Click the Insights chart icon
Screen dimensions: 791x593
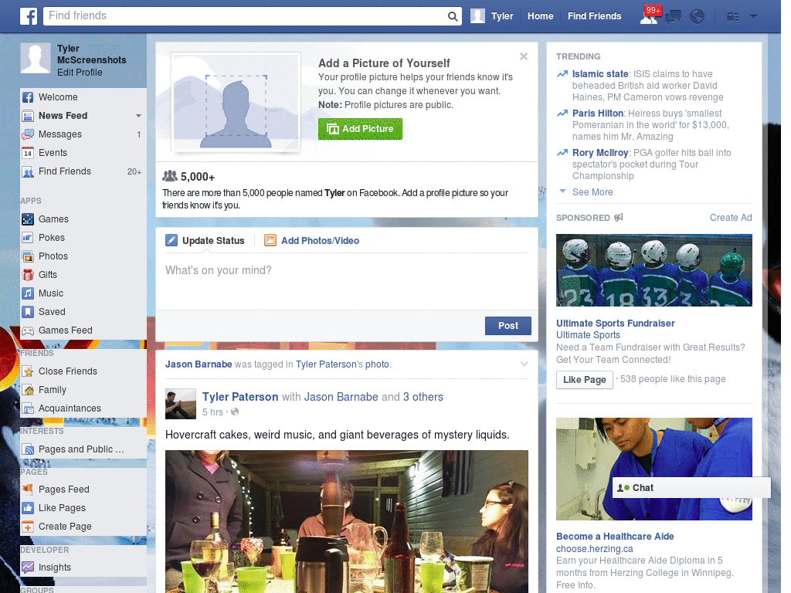coord(28,568)
